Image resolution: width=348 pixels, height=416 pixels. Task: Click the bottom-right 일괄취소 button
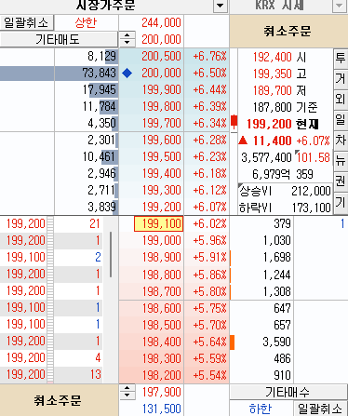tap(320, 409)
